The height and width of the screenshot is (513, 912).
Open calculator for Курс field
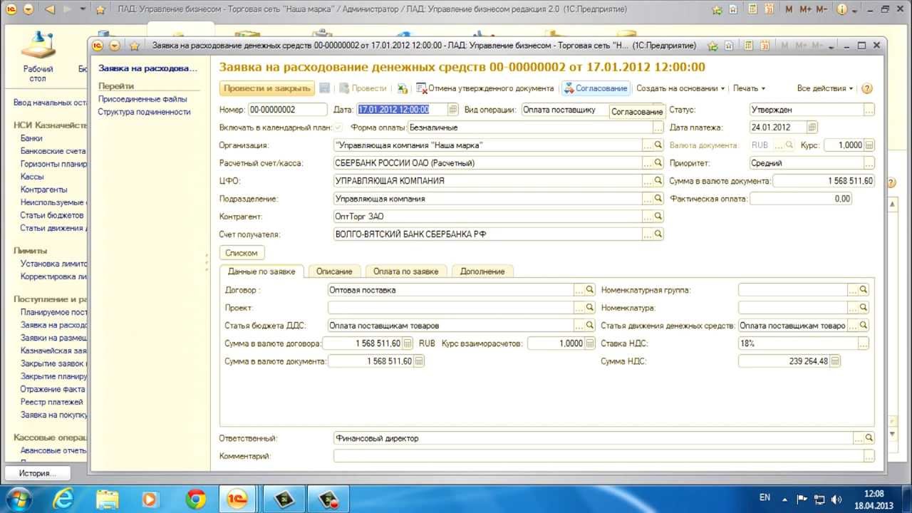[869, 145]
